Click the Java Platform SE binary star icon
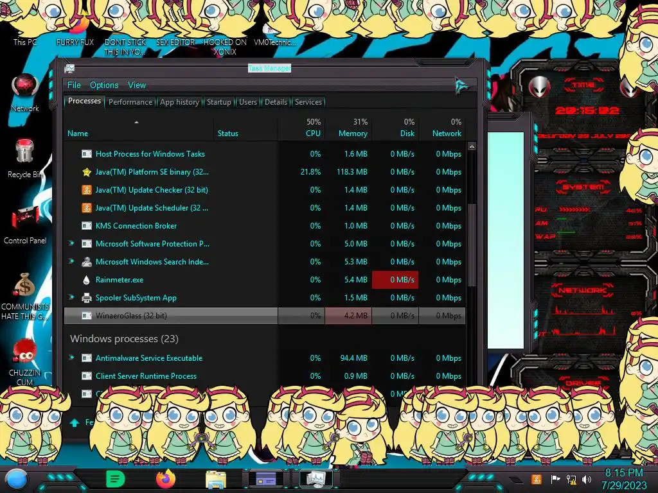 pos(87,172)
